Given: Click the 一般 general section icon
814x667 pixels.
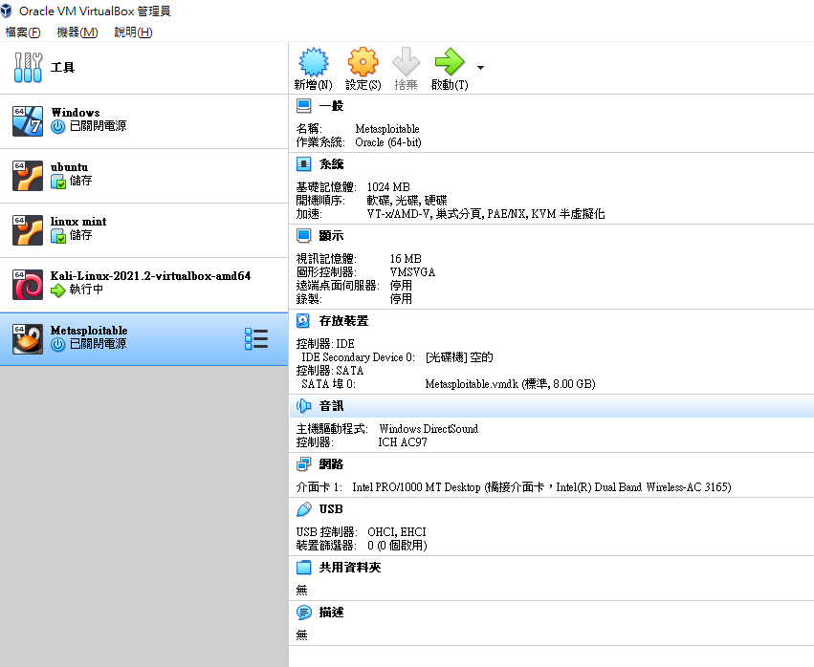Looking at the screenshot, I should click(303, 106).
